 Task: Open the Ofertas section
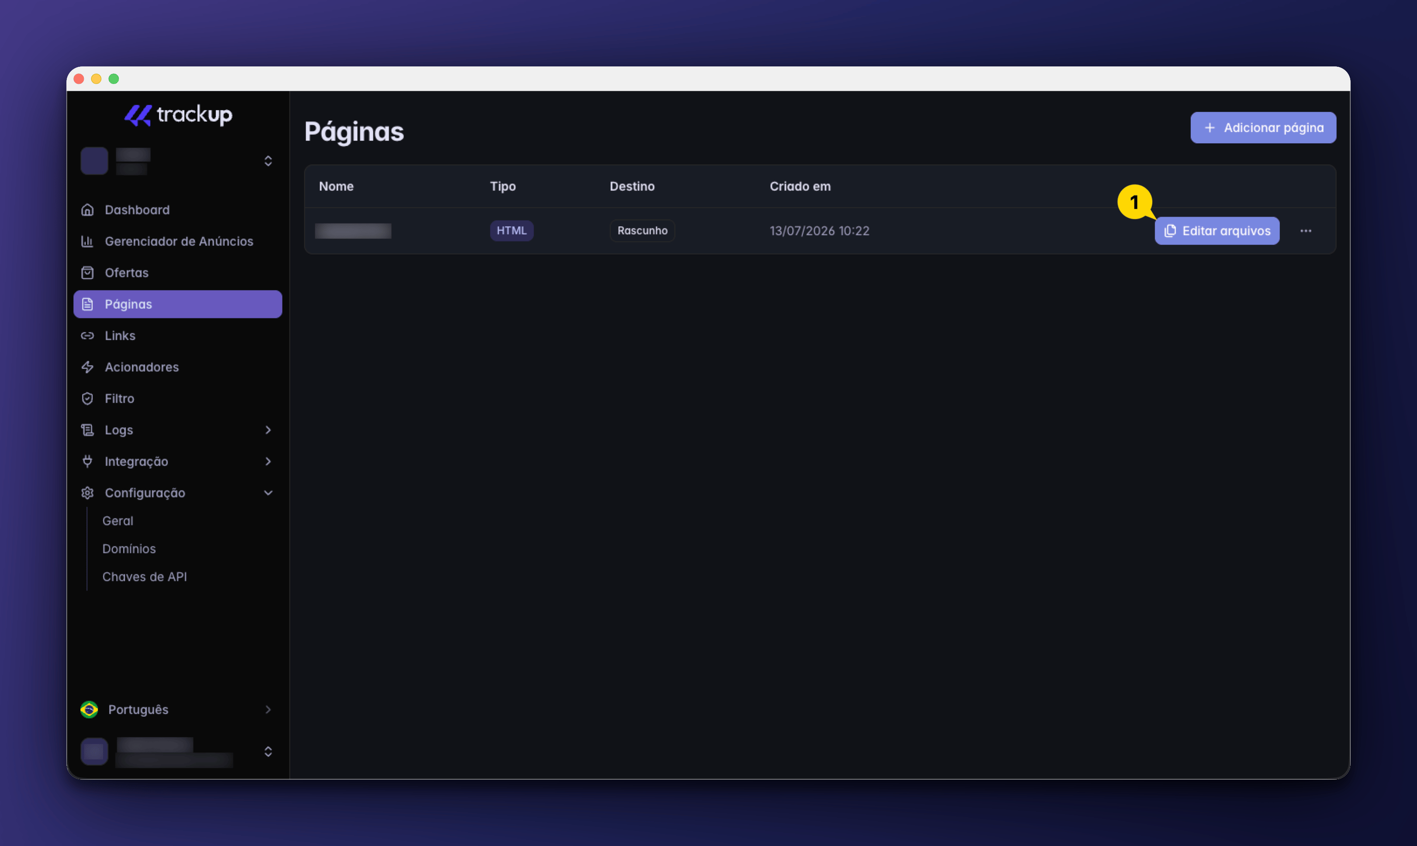pos(178,273)
